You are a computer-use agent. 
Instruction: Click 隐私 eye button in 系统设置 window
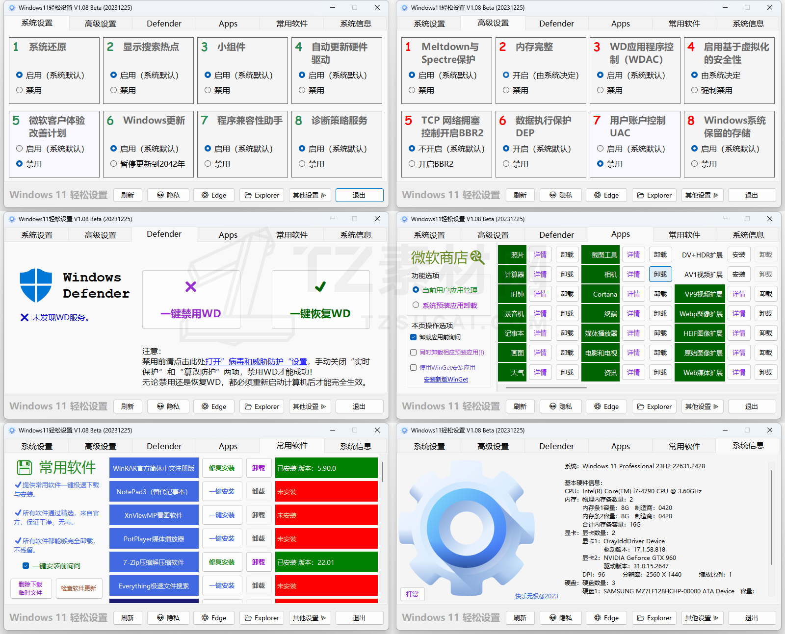pyautogui.click(x=168, y=195)
